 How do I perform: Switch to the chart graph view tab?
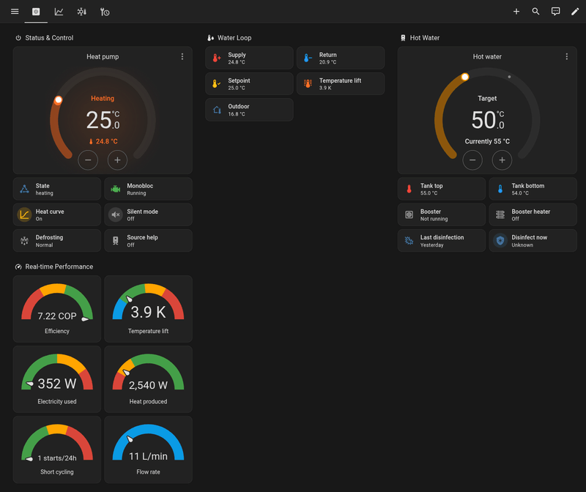[59, 12]
